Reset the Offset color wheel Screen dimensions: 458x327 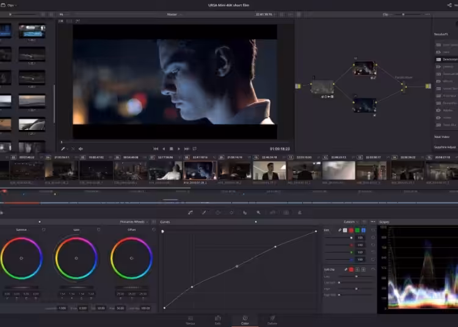click(154, 230)
